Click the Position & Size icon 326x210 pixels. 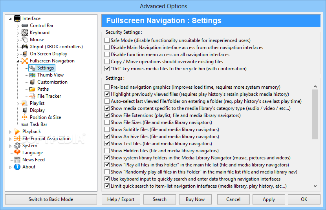tap(25, 117)
